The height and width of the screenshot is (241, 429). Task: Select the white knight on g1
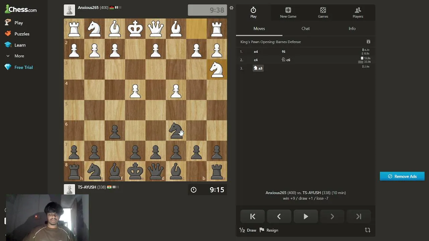point(95,29)
